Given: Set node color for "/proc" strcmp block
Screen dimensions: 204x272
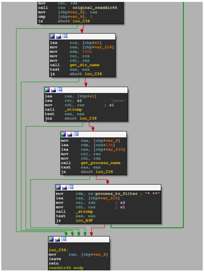Looking at the screenshot, I should click(x=47, y=90).
